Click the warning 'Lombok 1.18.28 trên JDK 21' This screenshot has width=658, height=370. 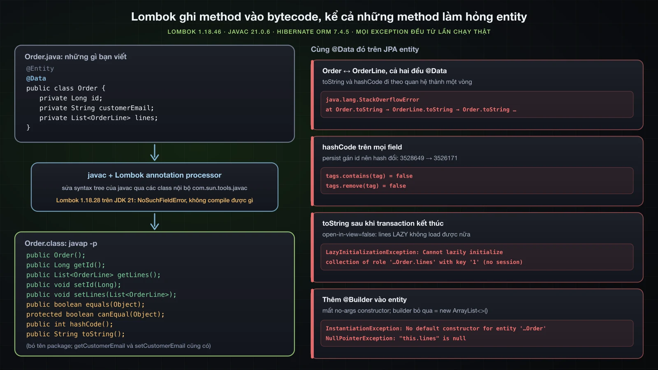(155, 200)
